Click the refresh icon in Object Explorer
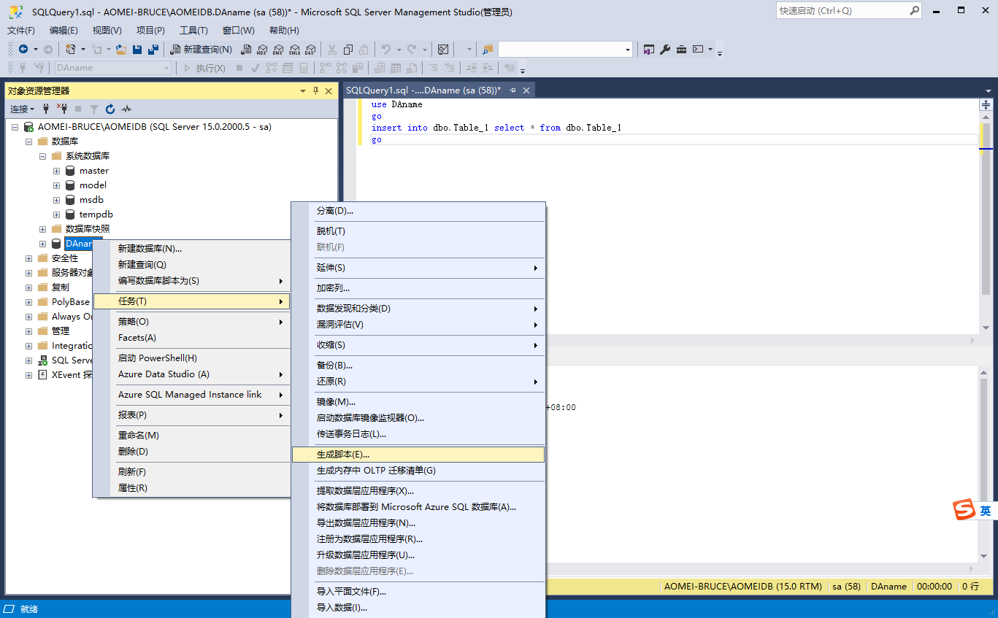Viewport: 998px width, 618px height. coord(110,109)
